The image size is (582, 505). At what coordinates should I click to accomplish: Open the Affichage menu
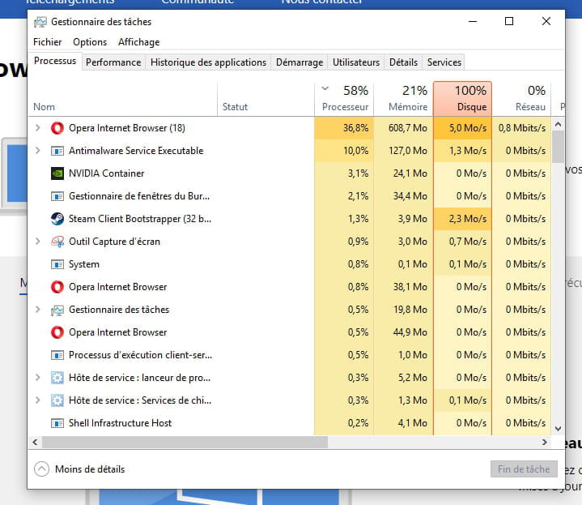[138, 42]
